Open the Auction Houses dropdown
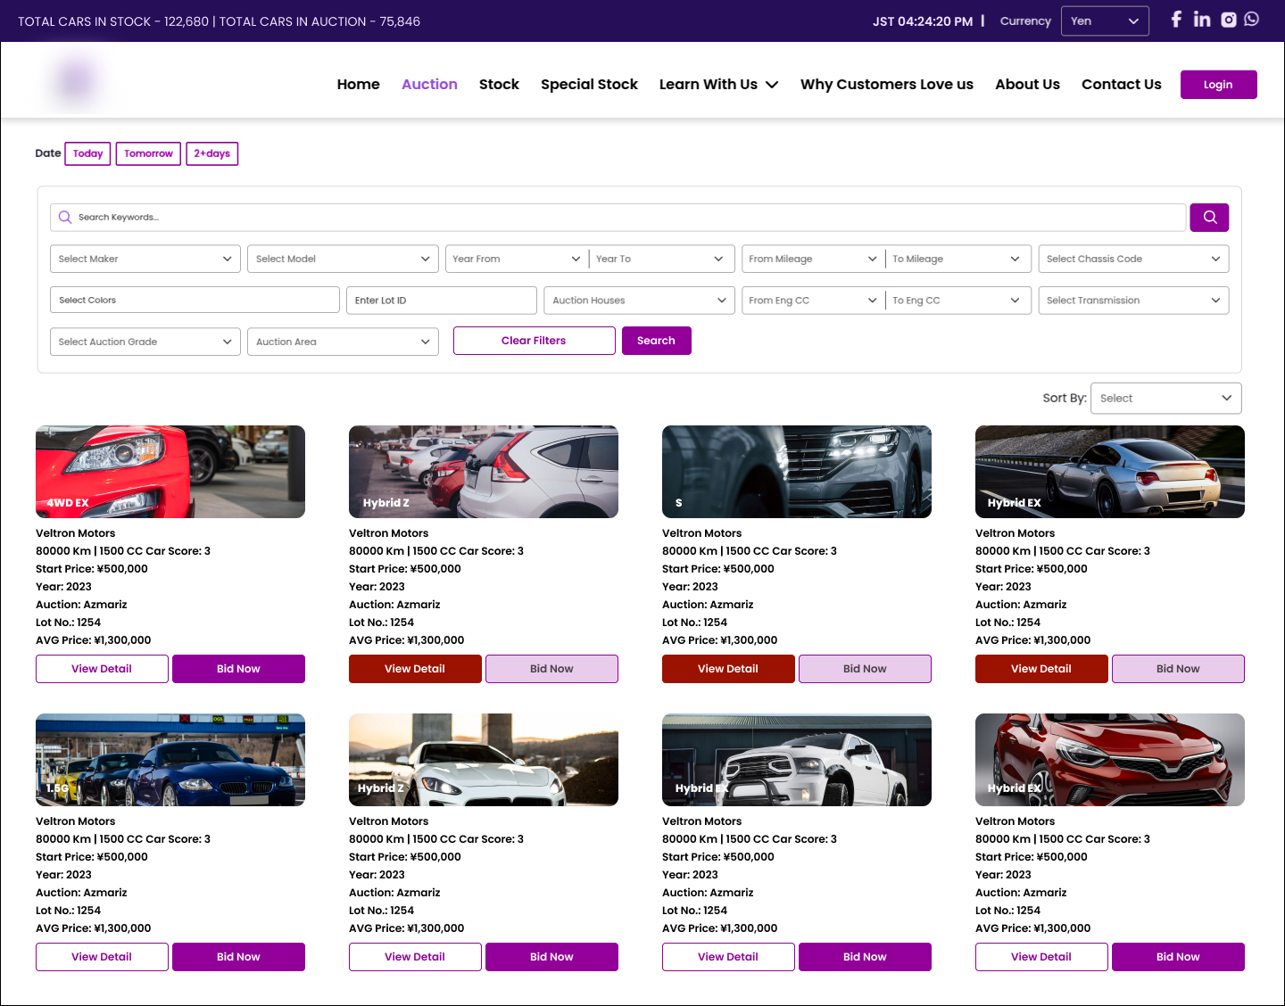 tap(639, 301)
